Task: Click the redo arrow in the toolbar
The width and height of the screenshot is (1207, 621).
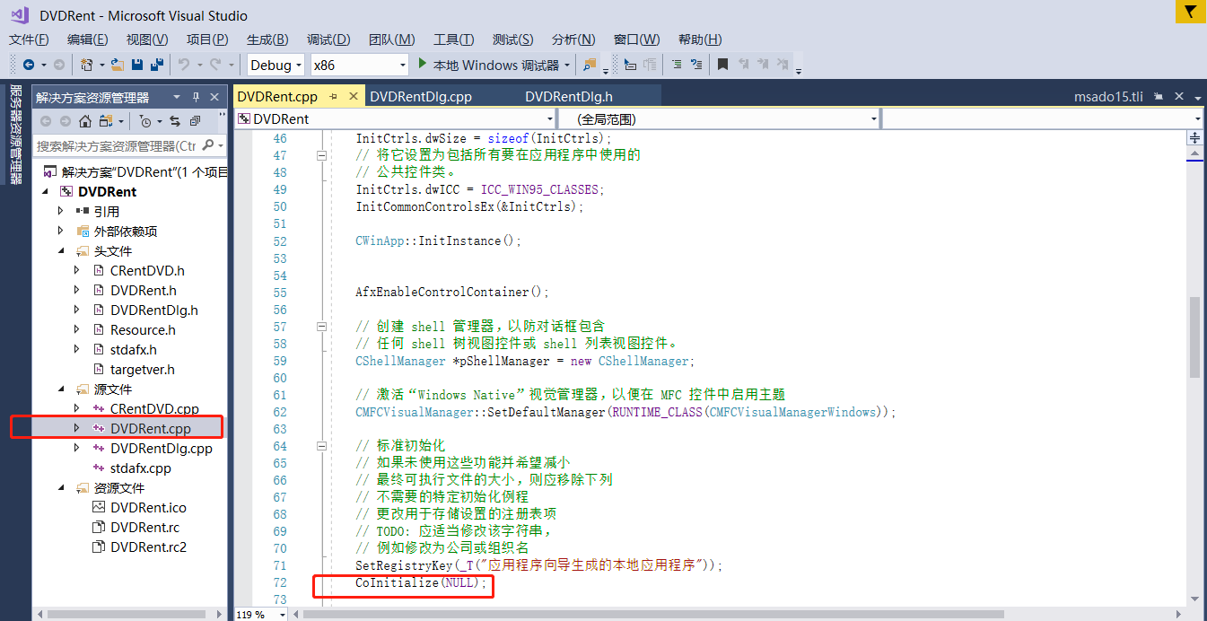Action: click(214, 65)
